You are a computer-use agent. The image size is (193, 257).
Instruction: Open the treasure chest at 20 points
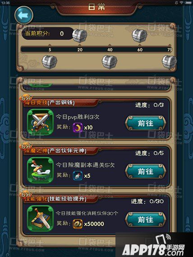point(80,36)
